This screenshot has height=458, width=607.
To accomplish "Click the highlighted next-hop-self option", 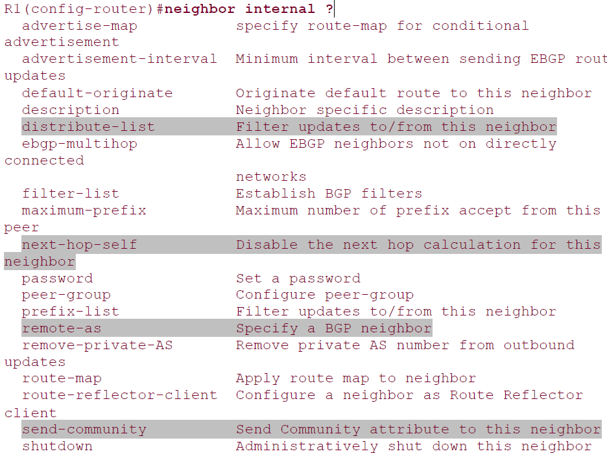I will point(79,244).
